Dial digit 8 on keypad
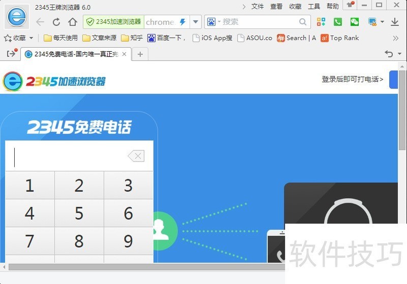 79,241
